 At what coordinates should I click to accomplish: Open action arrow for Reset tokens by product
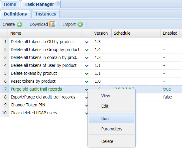click(87, 81)
